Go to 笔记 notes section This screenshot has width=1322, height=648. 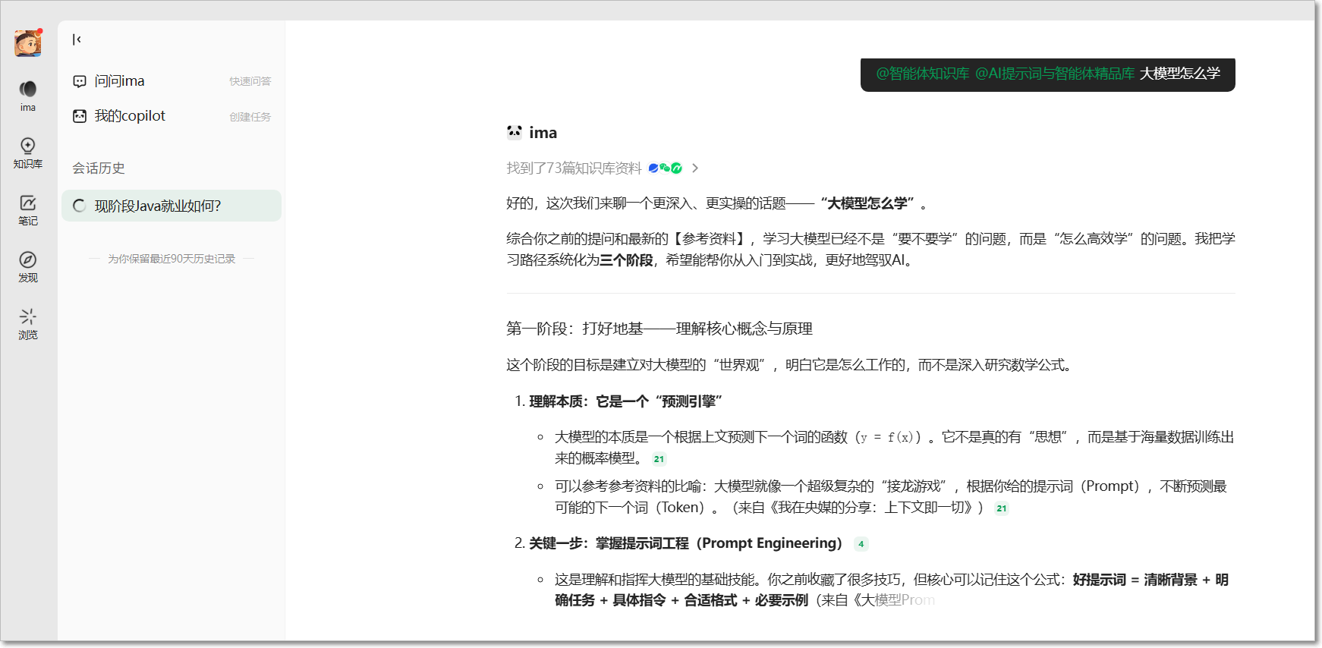pyautogui.click(x=28, y=209)
